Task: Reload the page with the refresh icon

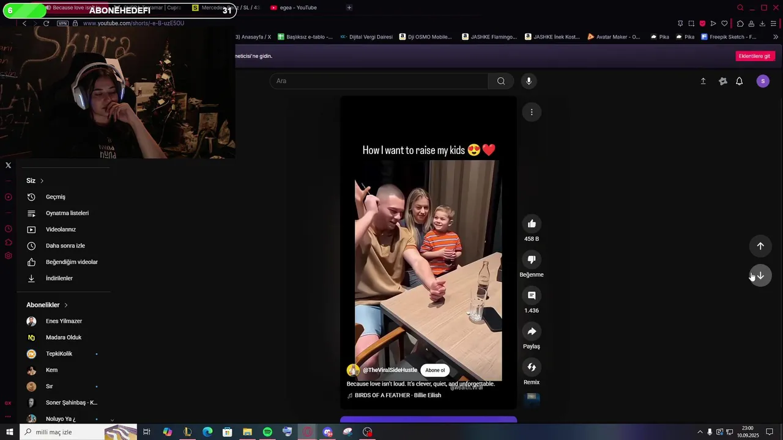Action: pos(46,23)
